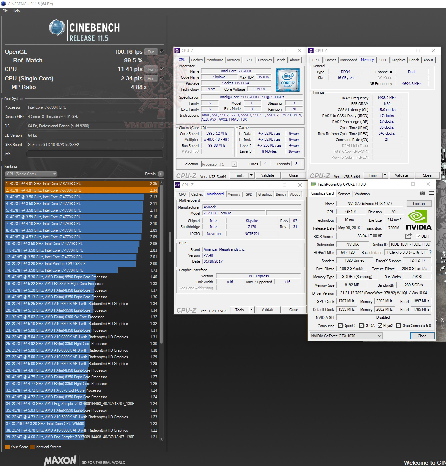Screen dimensions: 446x466
Task: Click the top-left CPU-Z window title icon
Action: click(178, 51)
